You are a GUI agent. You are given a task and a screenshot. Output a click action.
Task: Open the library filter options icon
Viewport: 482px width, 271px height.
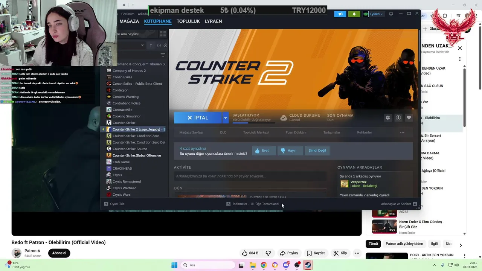163,55
